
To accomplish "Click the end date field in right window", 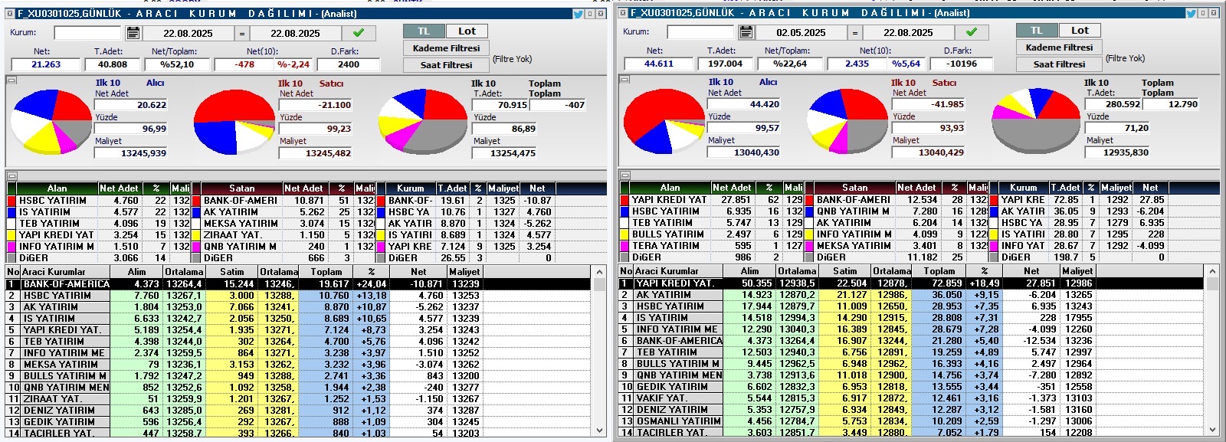I will tap(908, 33).
